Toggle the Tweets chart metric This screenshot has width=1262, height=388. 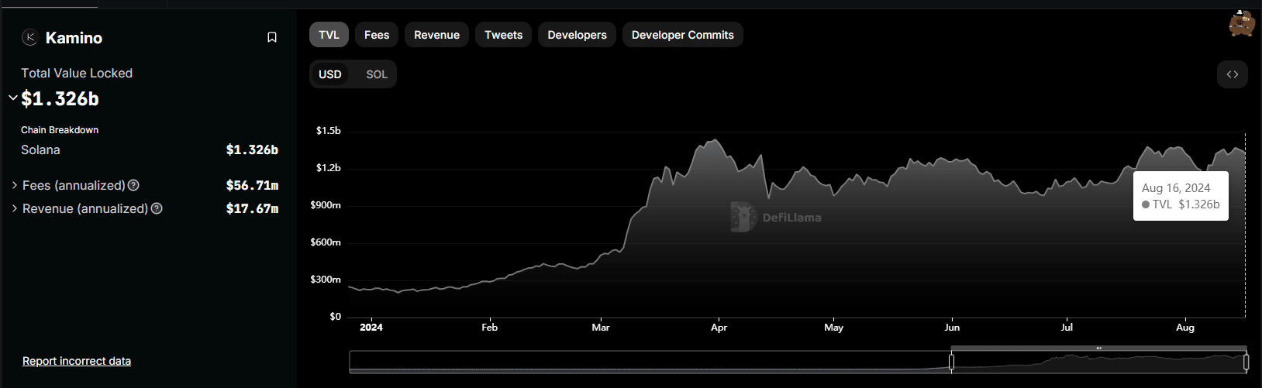click(x=503, y=35)
